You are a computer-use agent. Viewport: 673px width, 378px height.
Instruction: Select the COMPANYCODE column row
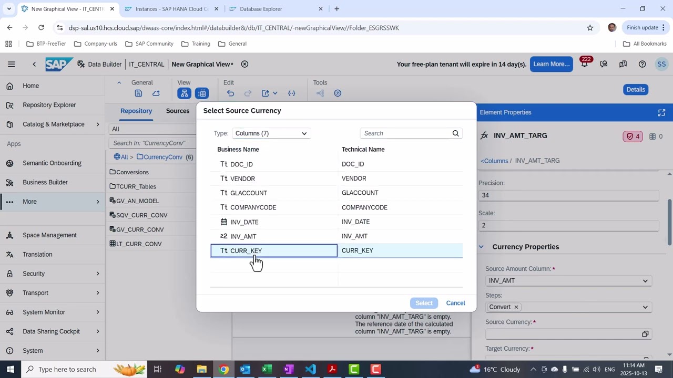(x=336, y=207)
